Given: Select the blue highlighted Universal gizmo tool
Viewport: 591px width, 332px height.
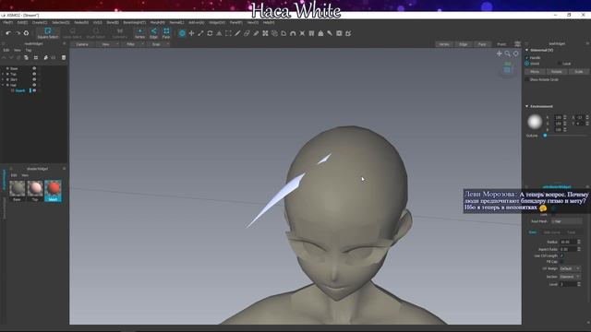Looking at the screenshot, I should click(182, 33).
